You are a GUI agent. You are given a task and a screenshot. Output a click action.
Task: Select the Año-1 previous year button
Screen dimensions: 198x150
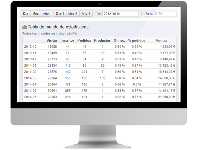coord(86,13)
